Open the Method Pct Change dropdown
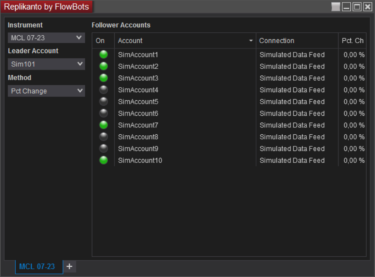 pos(47,91)
